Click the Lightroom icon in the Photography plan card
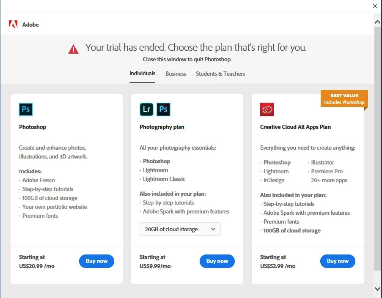Image resolution: width=382 pixels, height=298 pixels. 146,109
